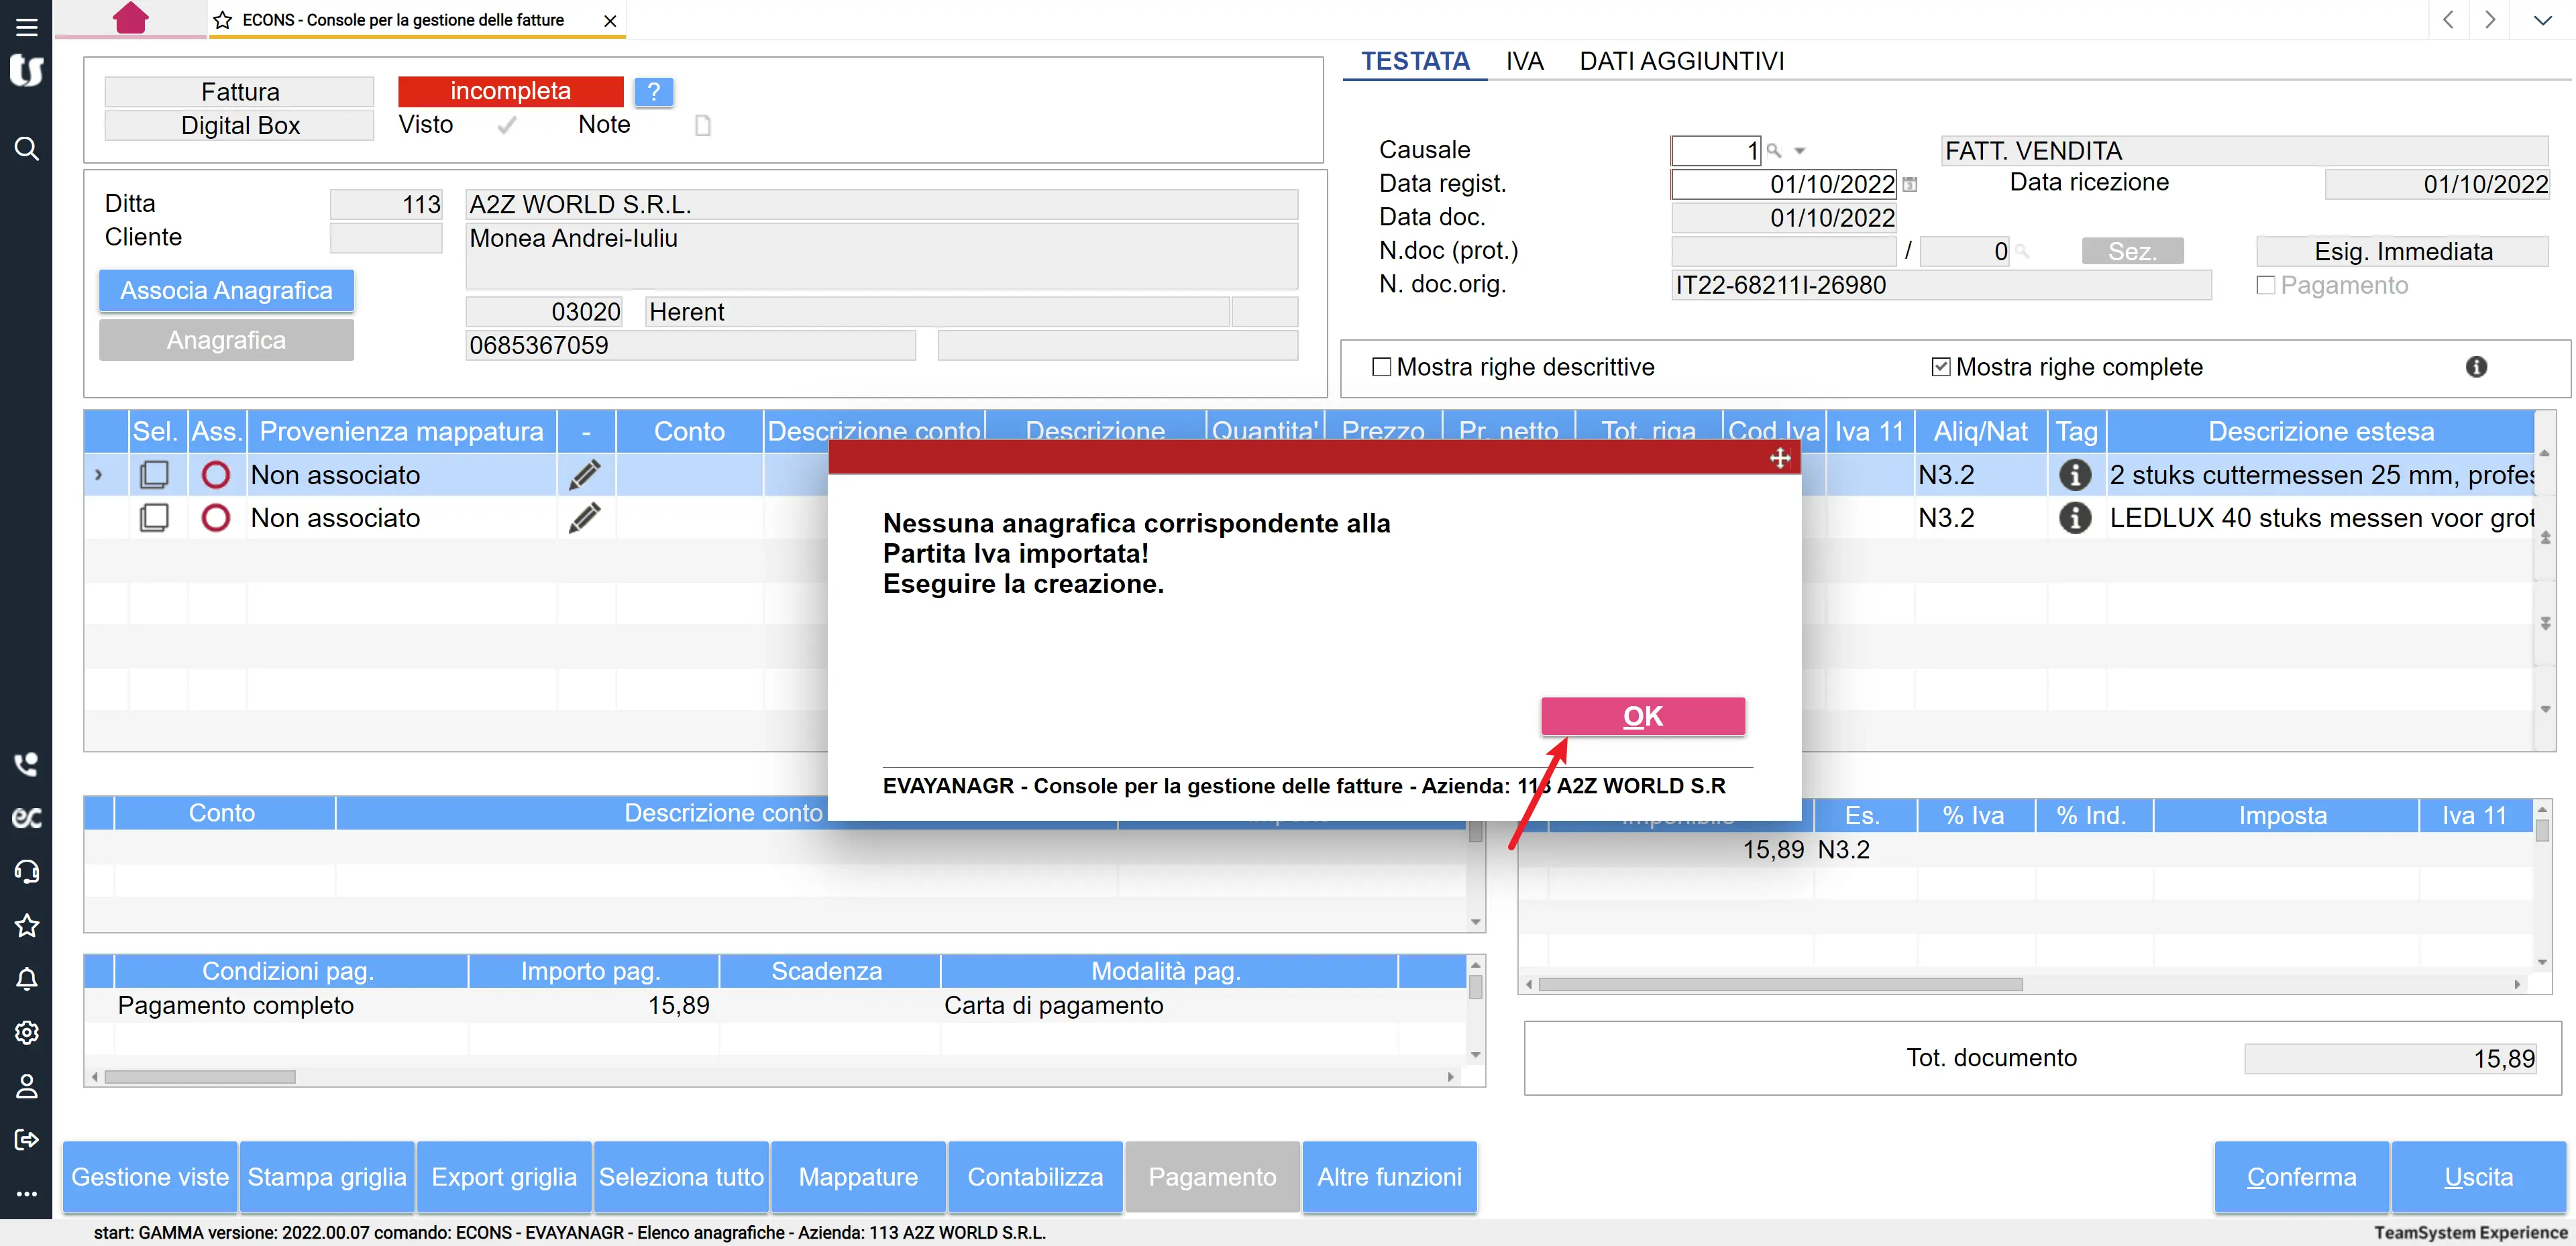Click the favorites star in sidebar

pyautogui.click(x=27, y=925)
